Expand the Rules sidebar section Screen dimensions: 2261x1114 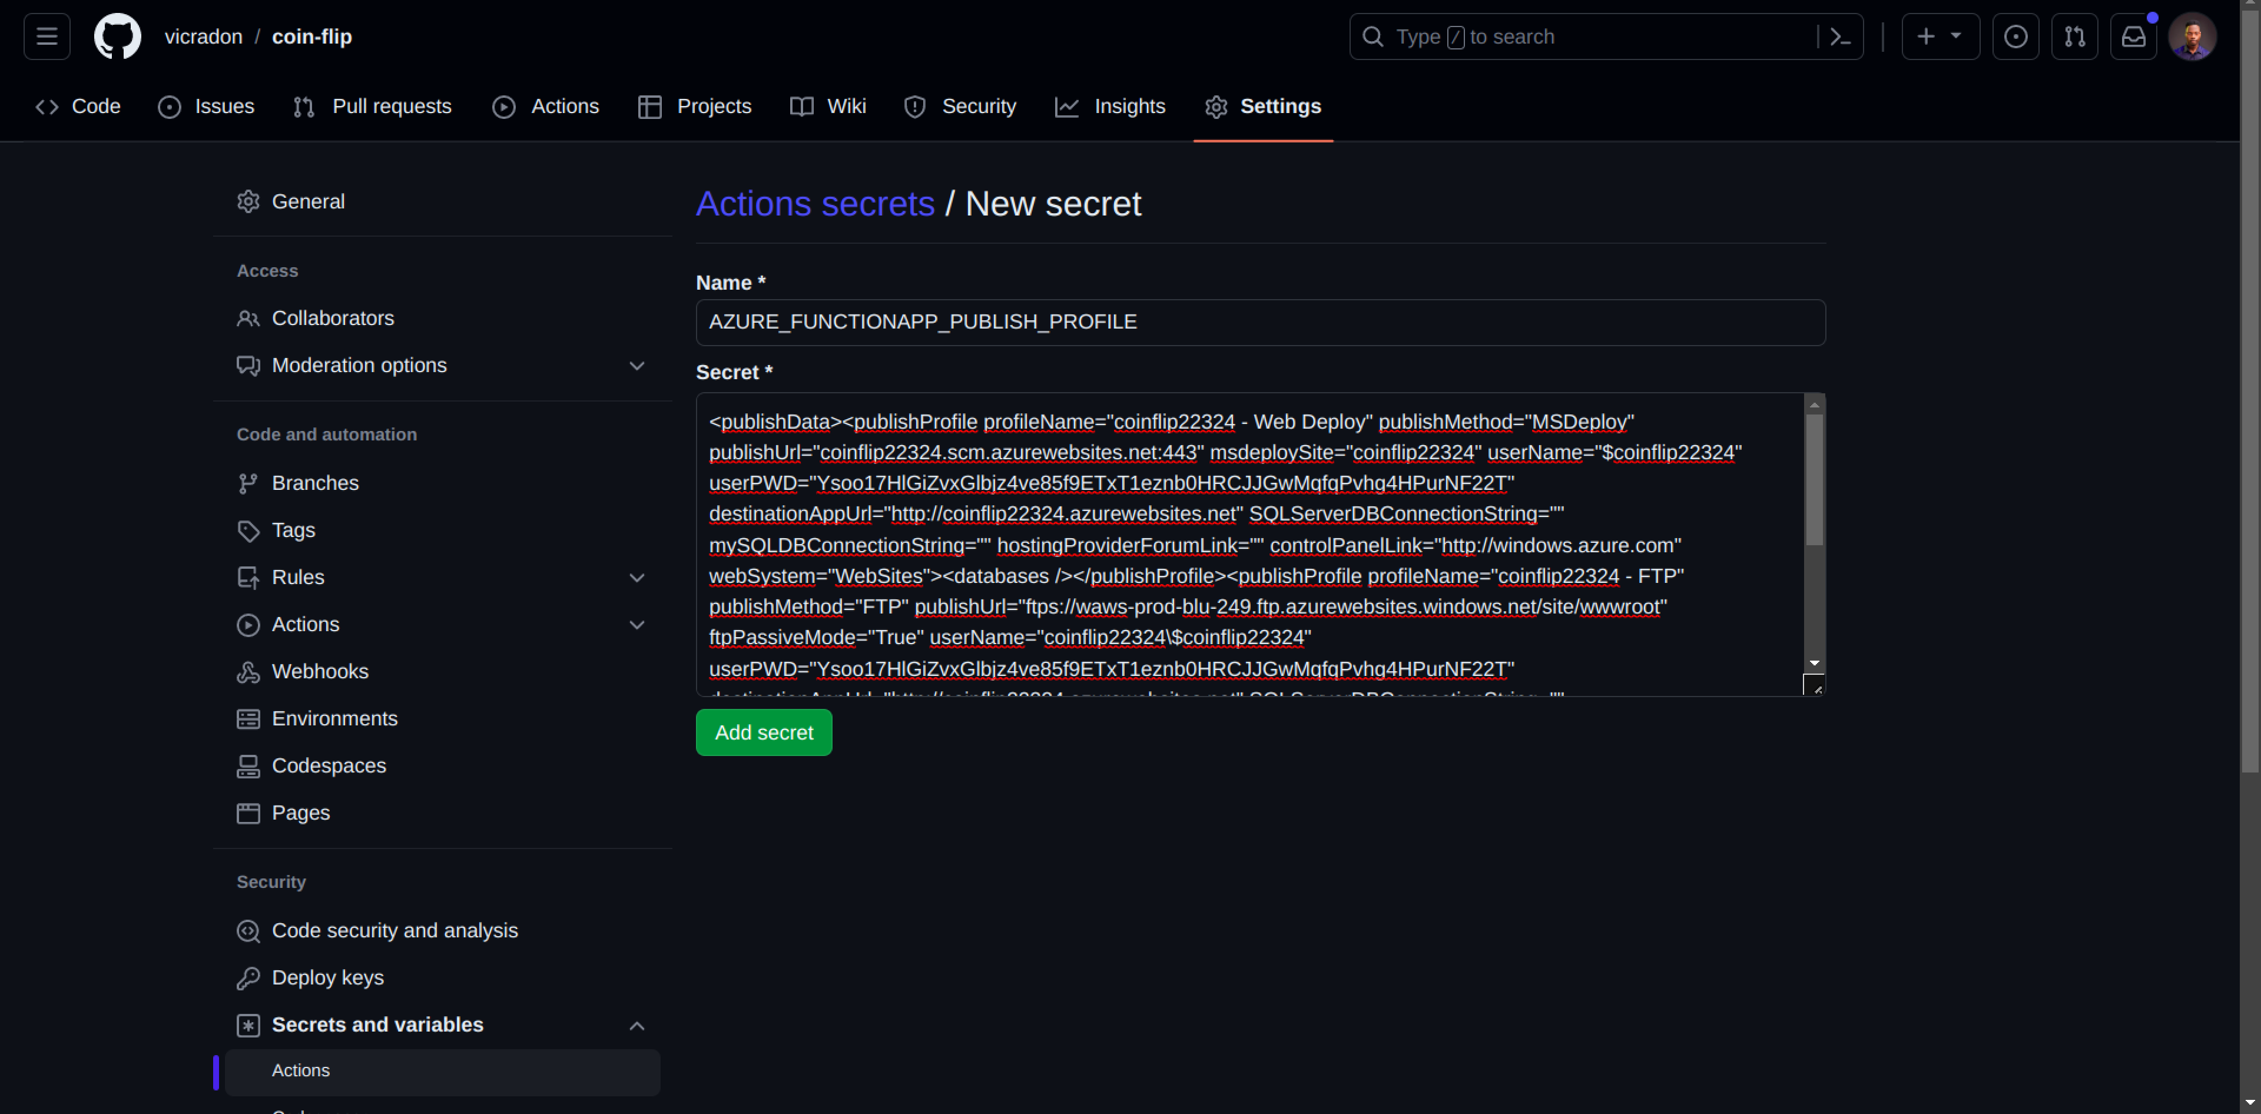636,578
